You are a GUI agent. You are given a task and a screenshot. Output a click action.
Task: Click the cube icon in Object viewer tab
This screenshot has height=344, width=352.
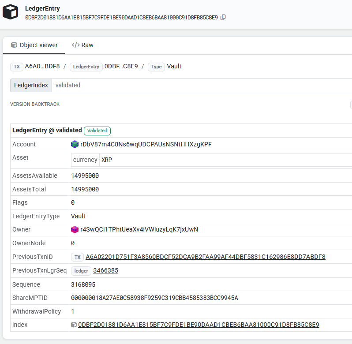(x=14, y=45)
